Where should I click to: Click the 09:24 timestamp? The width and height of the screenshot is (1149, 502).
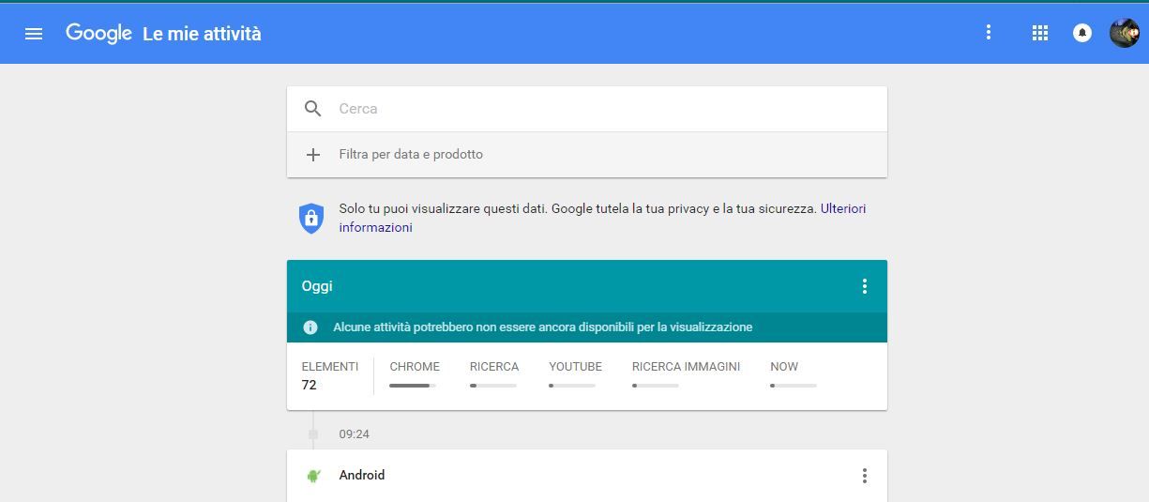[354, 434]
